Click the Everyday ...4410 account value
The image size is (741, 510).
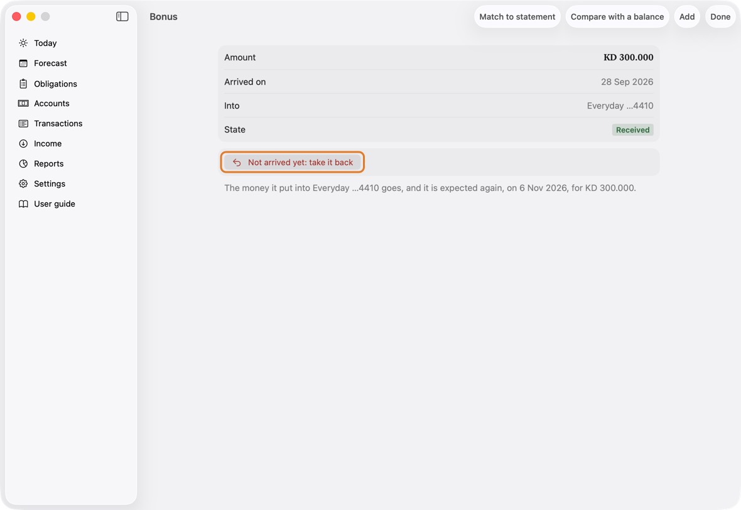(x=620, y=106)
